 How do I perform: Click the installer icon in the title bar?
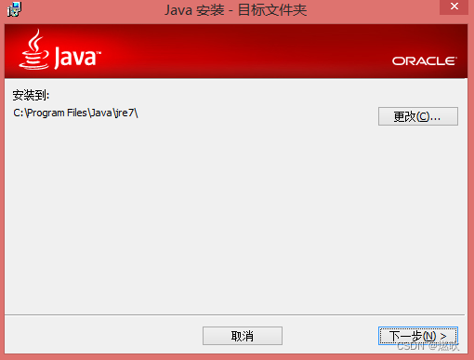[x=14, y=9]
